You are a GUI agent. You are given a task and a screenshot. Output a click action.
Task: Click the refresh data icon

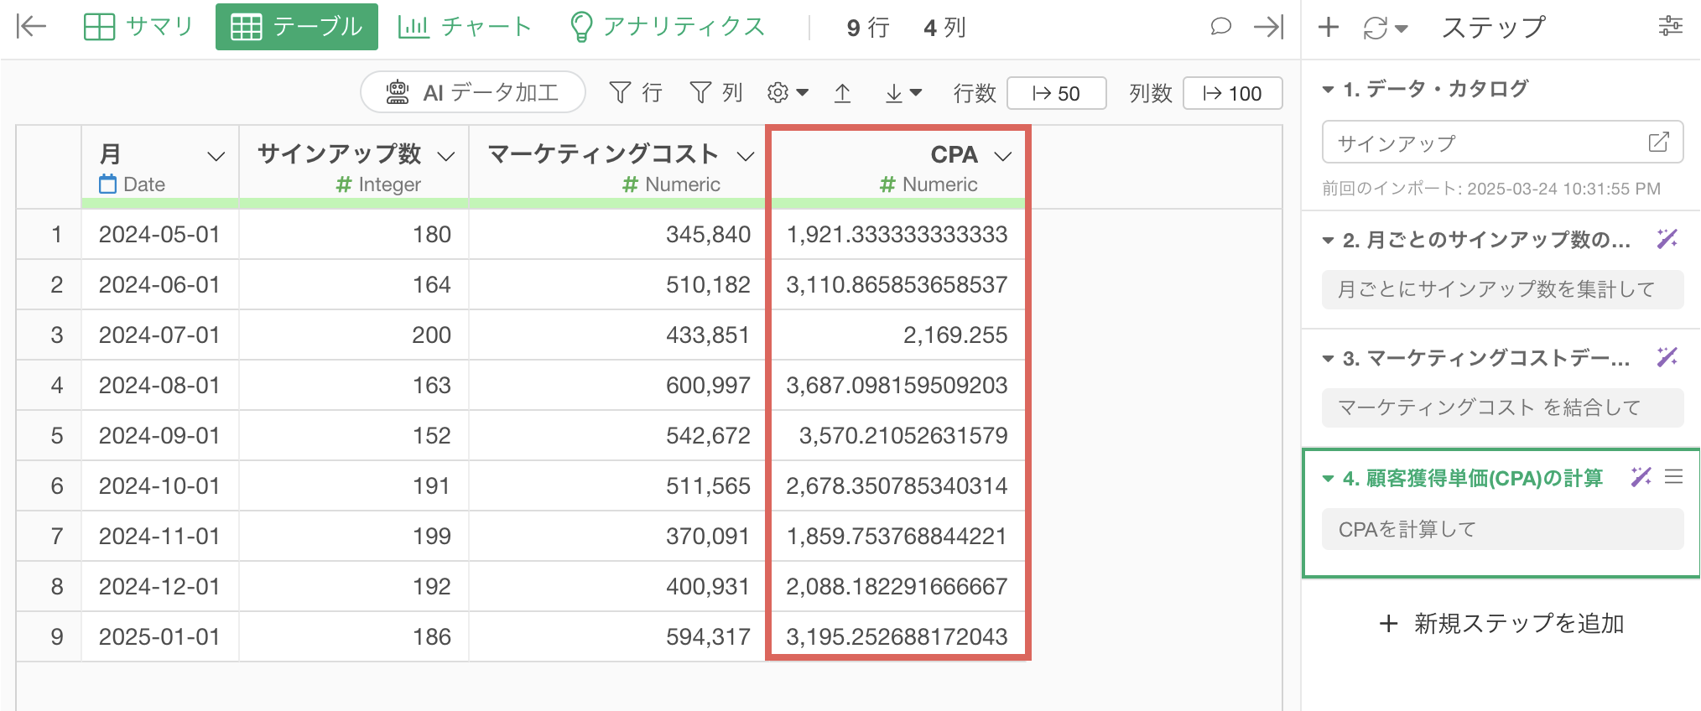point(1376,28)
